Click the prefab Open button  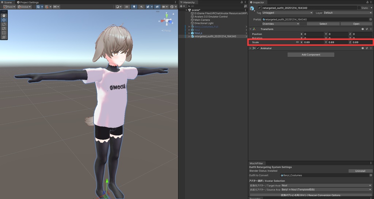(356, 24)
